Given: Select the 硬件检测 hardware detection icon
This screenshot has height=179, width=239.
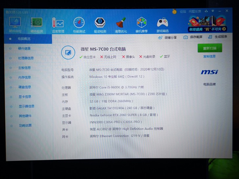Looking at the screenshot, I should 36,25.
